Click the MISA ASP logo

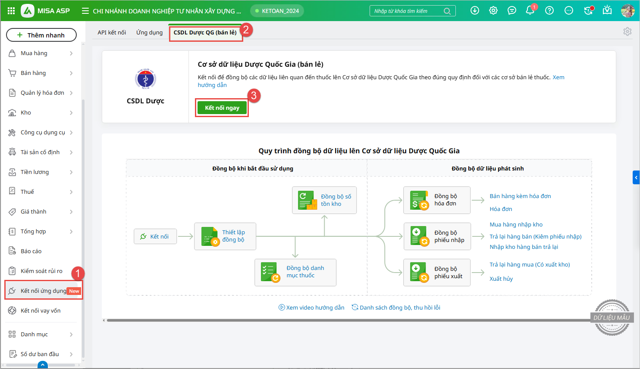click(46, 11)
